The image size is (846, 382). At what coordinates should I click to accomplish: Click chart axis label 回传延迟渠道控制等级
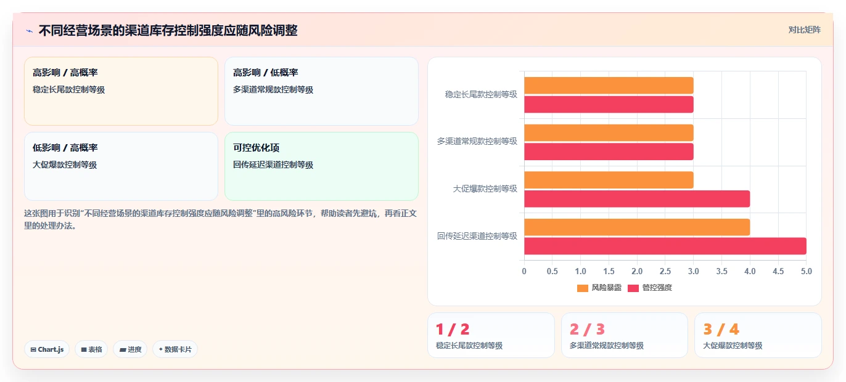[477, 235]
